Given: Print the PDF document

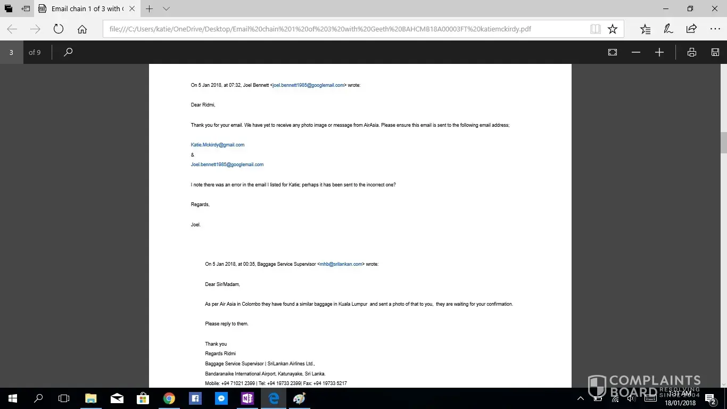Looking at the screenshot, I should pos(692,52).
